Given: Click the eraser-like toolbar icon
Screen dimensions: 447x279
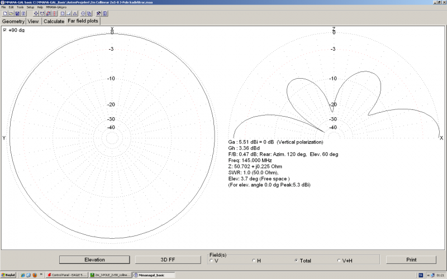Looking at the screenshot, I should (69, 13).
